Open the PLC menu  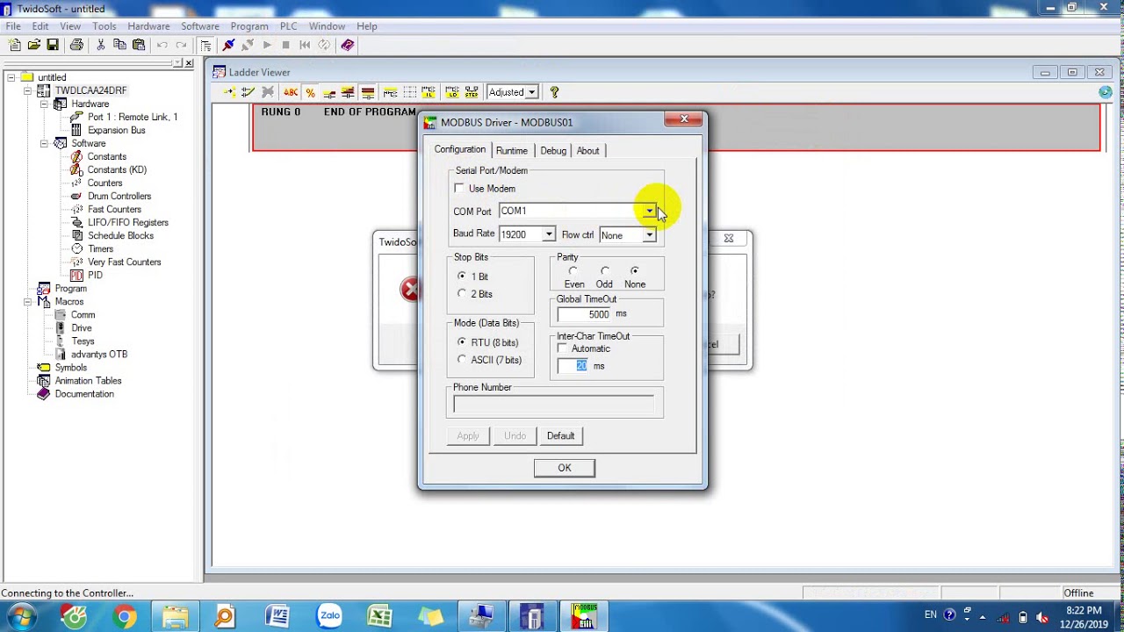288,26
